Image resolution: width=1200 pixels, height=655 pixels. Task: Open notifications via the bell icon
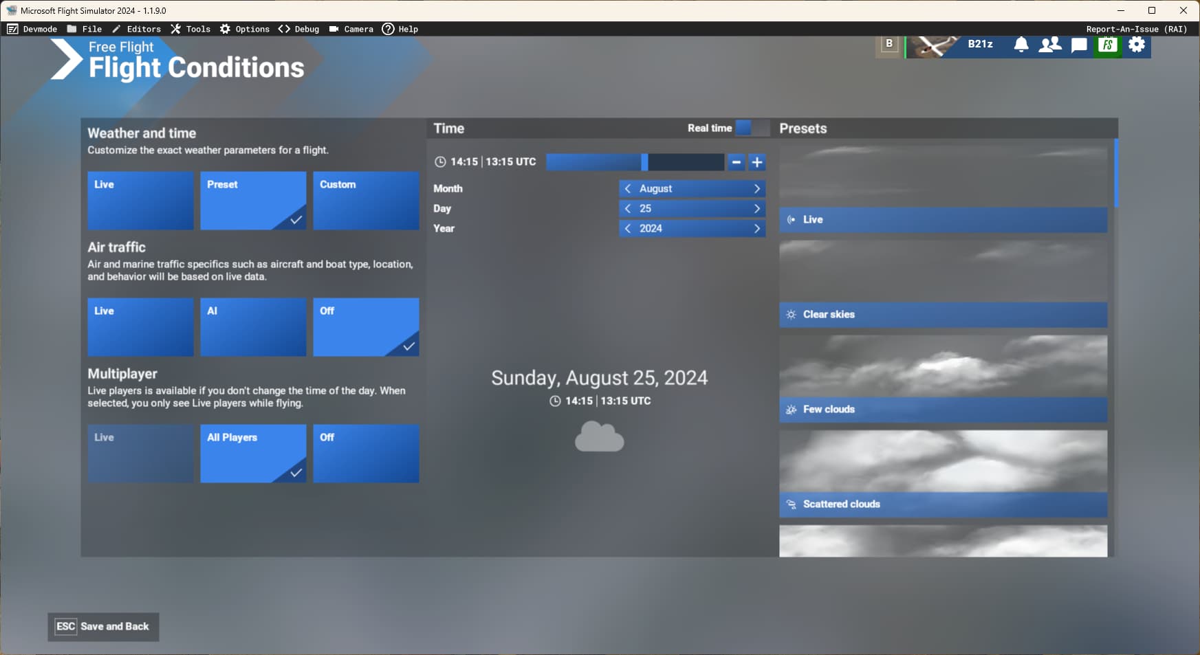coord(1022,44)
